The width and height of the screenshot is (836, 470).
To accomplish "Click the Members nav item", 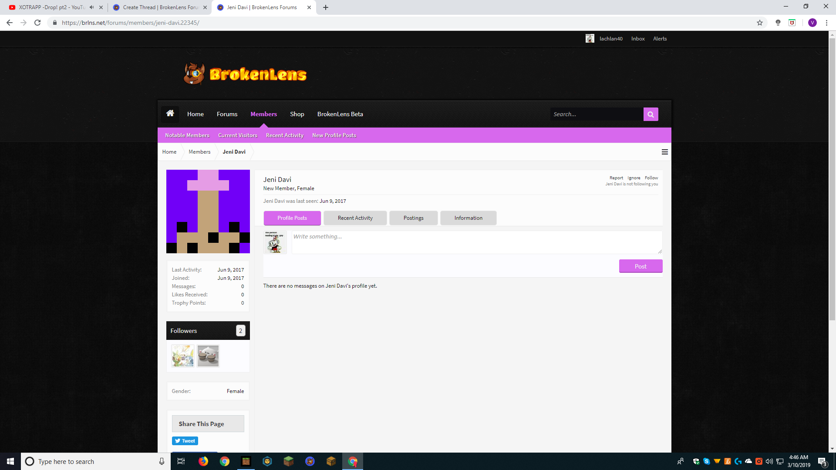I will (x=263, y=114).
